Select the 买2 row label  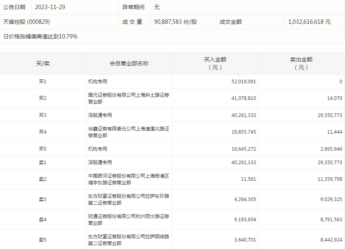pos(43,98)
